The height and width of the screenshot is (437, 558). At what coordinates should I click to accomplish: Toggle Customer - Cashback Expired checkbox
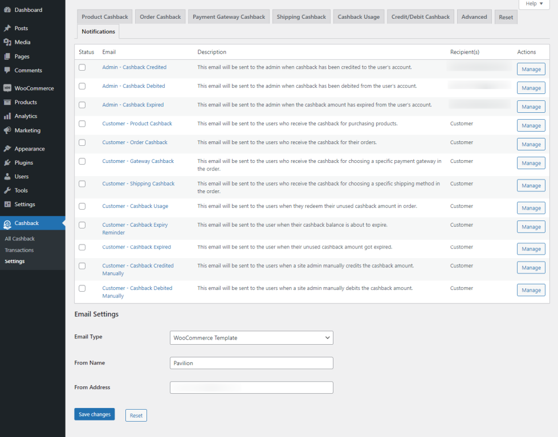[82, 247]
